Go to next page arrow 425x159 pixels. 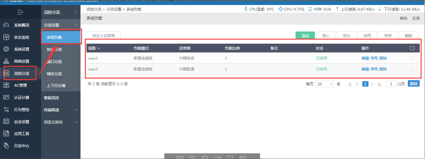tap(372, 84)
